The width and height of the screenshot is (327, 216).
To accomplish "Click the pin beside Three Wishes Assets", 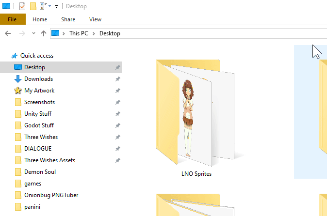I will (x=118, y=160).
